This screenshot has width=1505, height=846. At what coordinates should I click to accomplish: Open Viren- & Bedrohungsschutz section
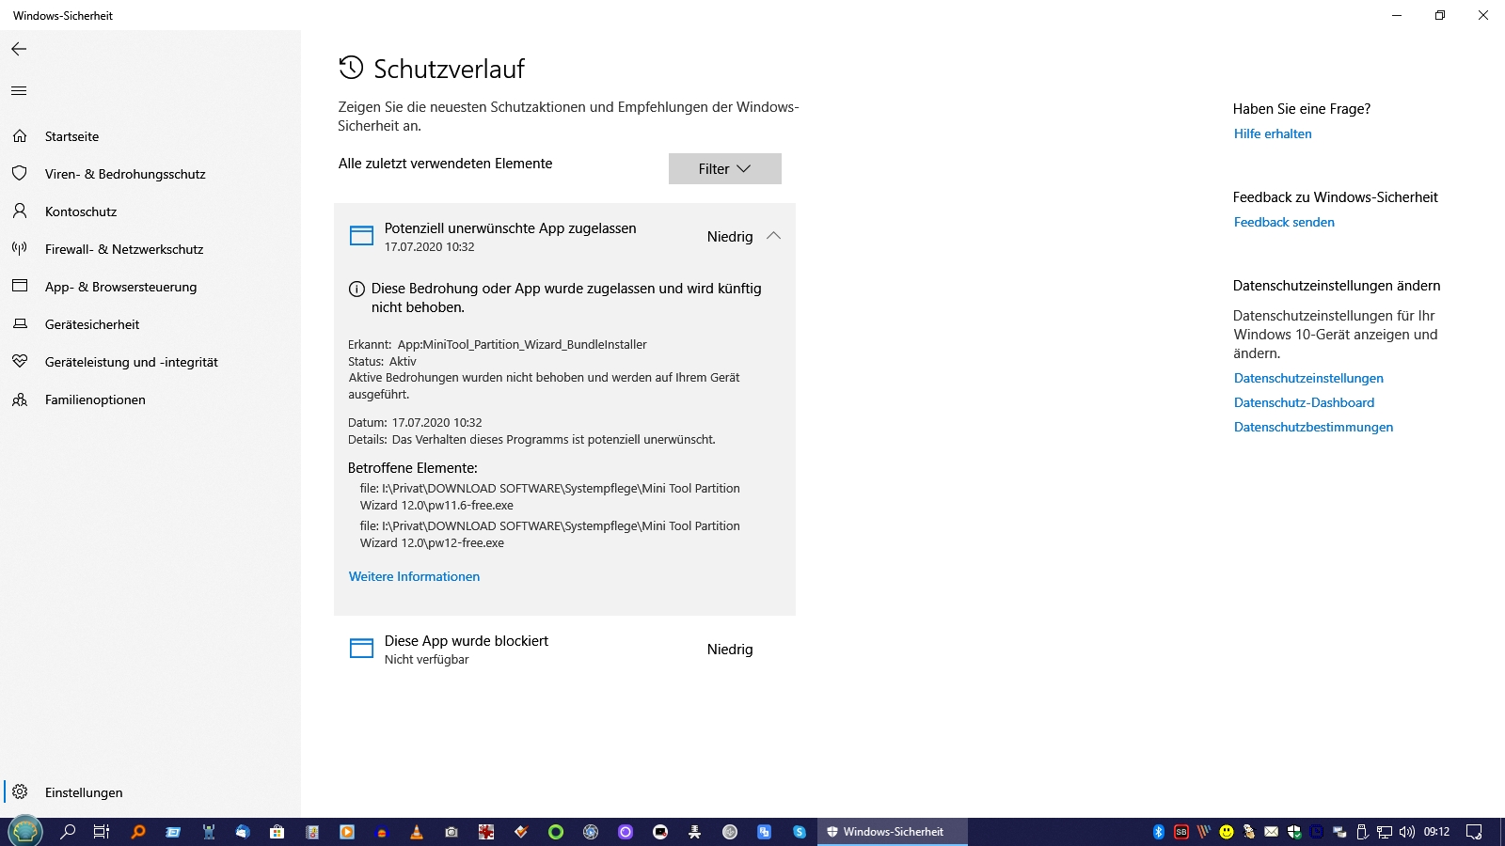coord(125,174)
